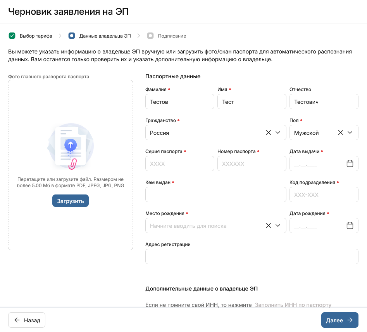Screen dimensions: 367x332
Task: Go to the Выбор тарифа step
Action: pyautogui.click(x=36, y=36)
